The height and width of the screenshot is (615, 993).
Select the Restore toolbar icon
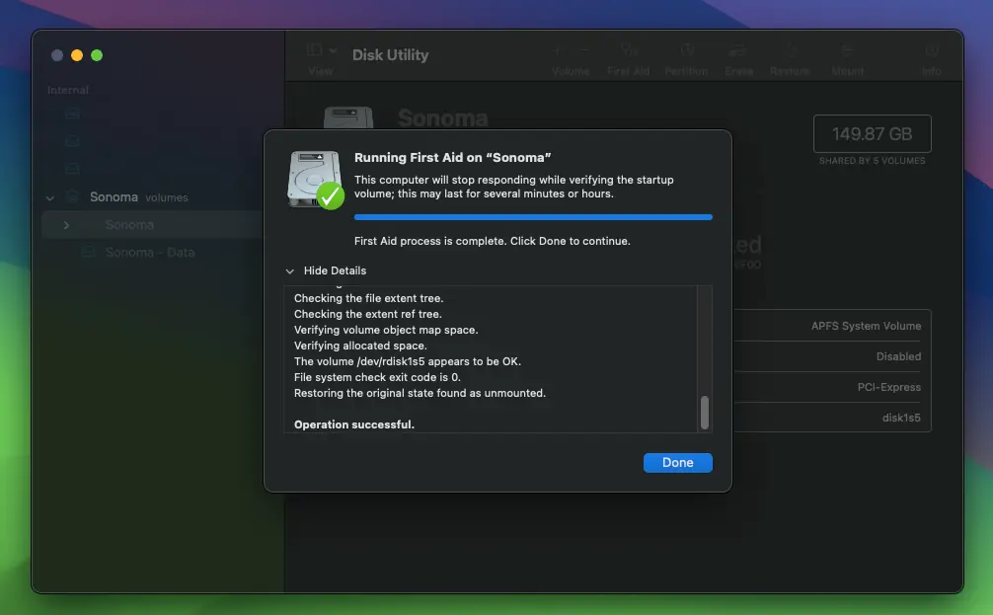[790, 56]
